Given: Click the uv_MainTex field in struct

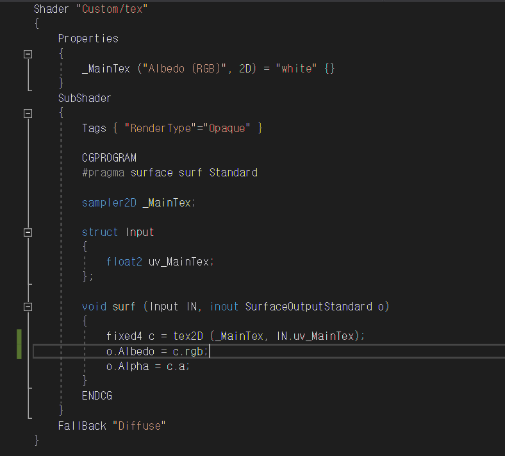Looking at the screenshot, I should 179,262.
